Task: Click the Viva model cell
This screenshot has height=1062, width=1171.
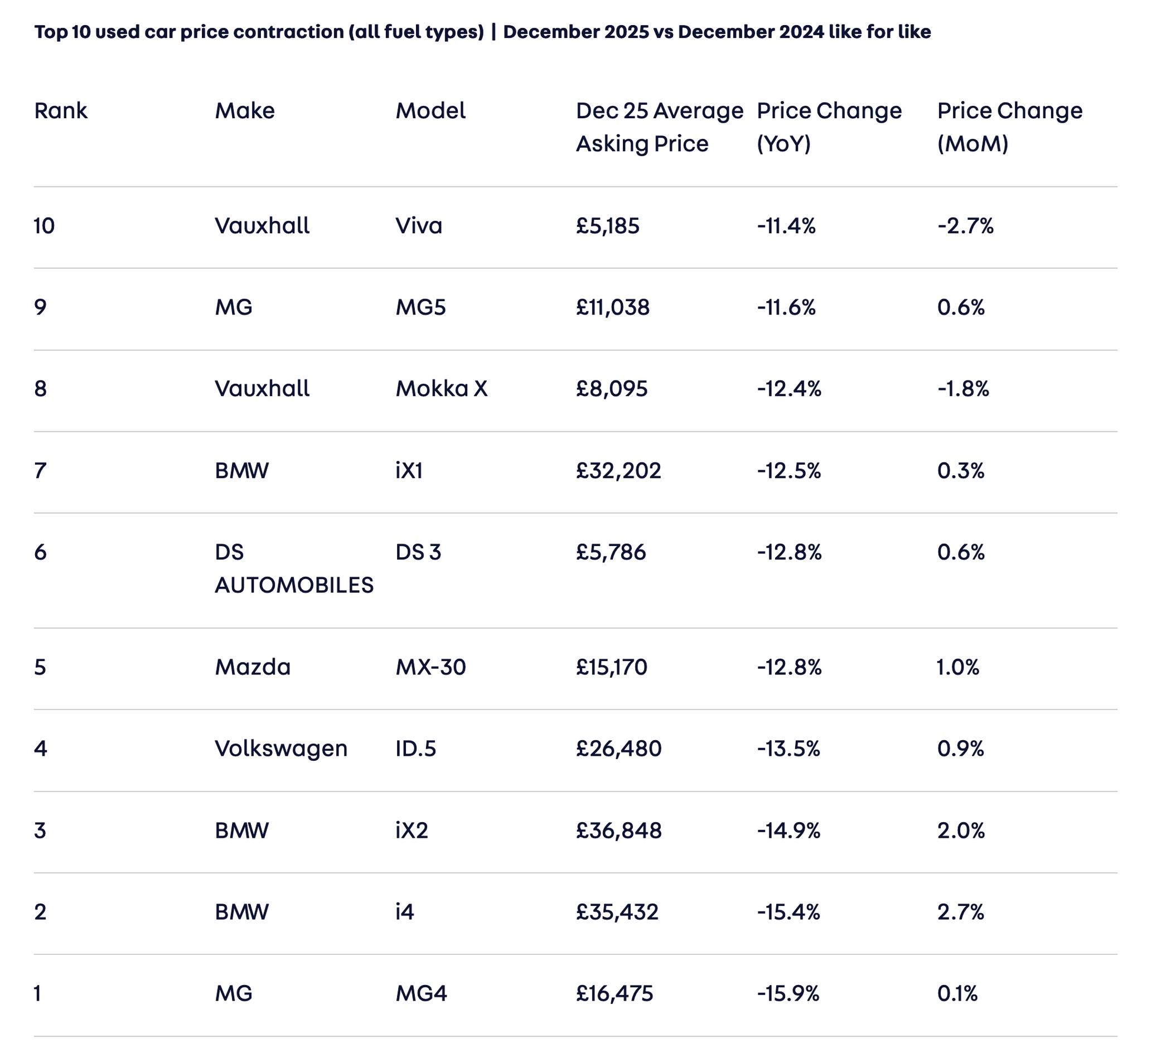Action: (x=419, y=225)
